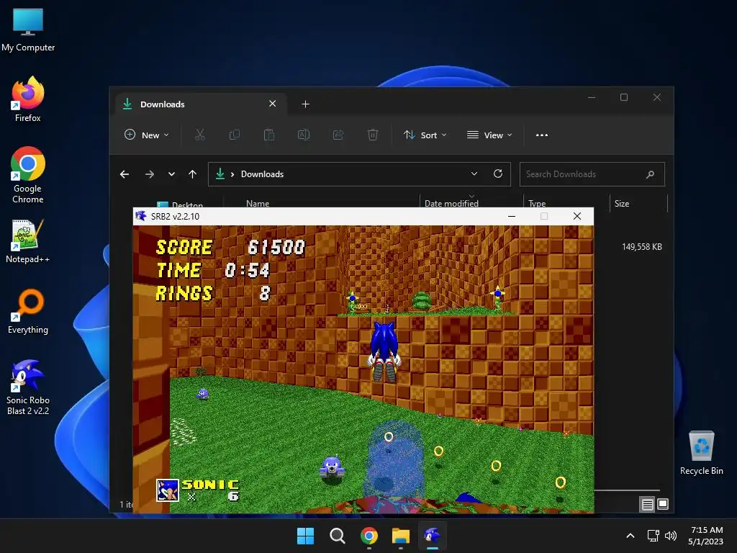Open the View dropdown

[x=489, y=135]
